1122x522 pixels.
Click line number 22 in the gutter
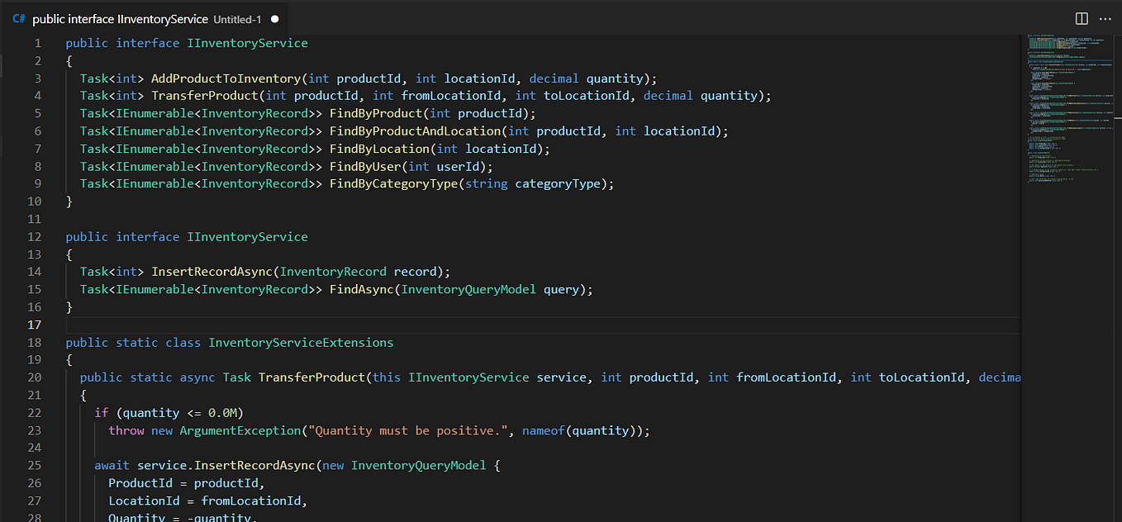(x=34, y=412)
